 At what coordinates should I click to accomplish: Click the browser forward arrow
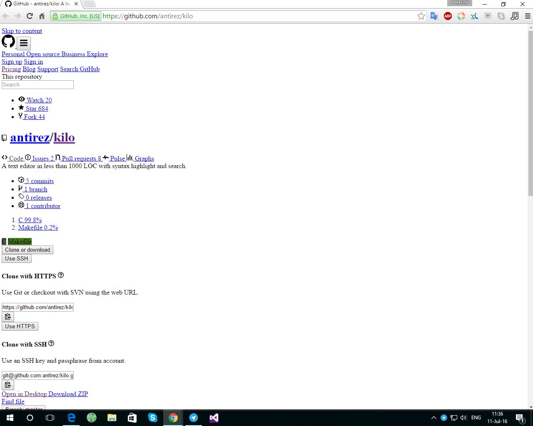[17, 16]
